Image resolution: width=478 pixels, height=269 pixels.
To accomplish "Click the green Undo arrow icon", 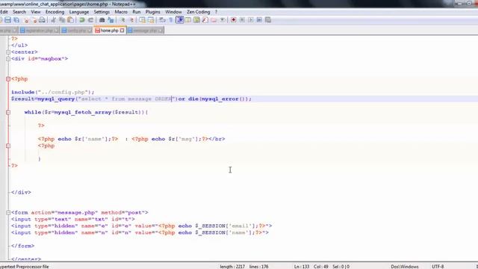I will pyautogui.click(x=81, y=20).
